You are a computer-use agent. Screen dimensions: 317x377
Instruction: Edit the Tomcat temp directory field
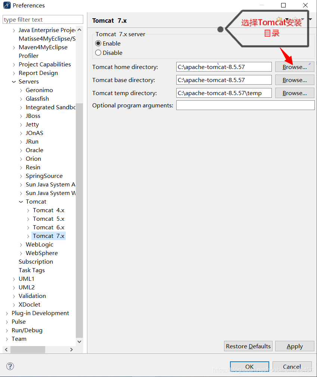[224, 93]
